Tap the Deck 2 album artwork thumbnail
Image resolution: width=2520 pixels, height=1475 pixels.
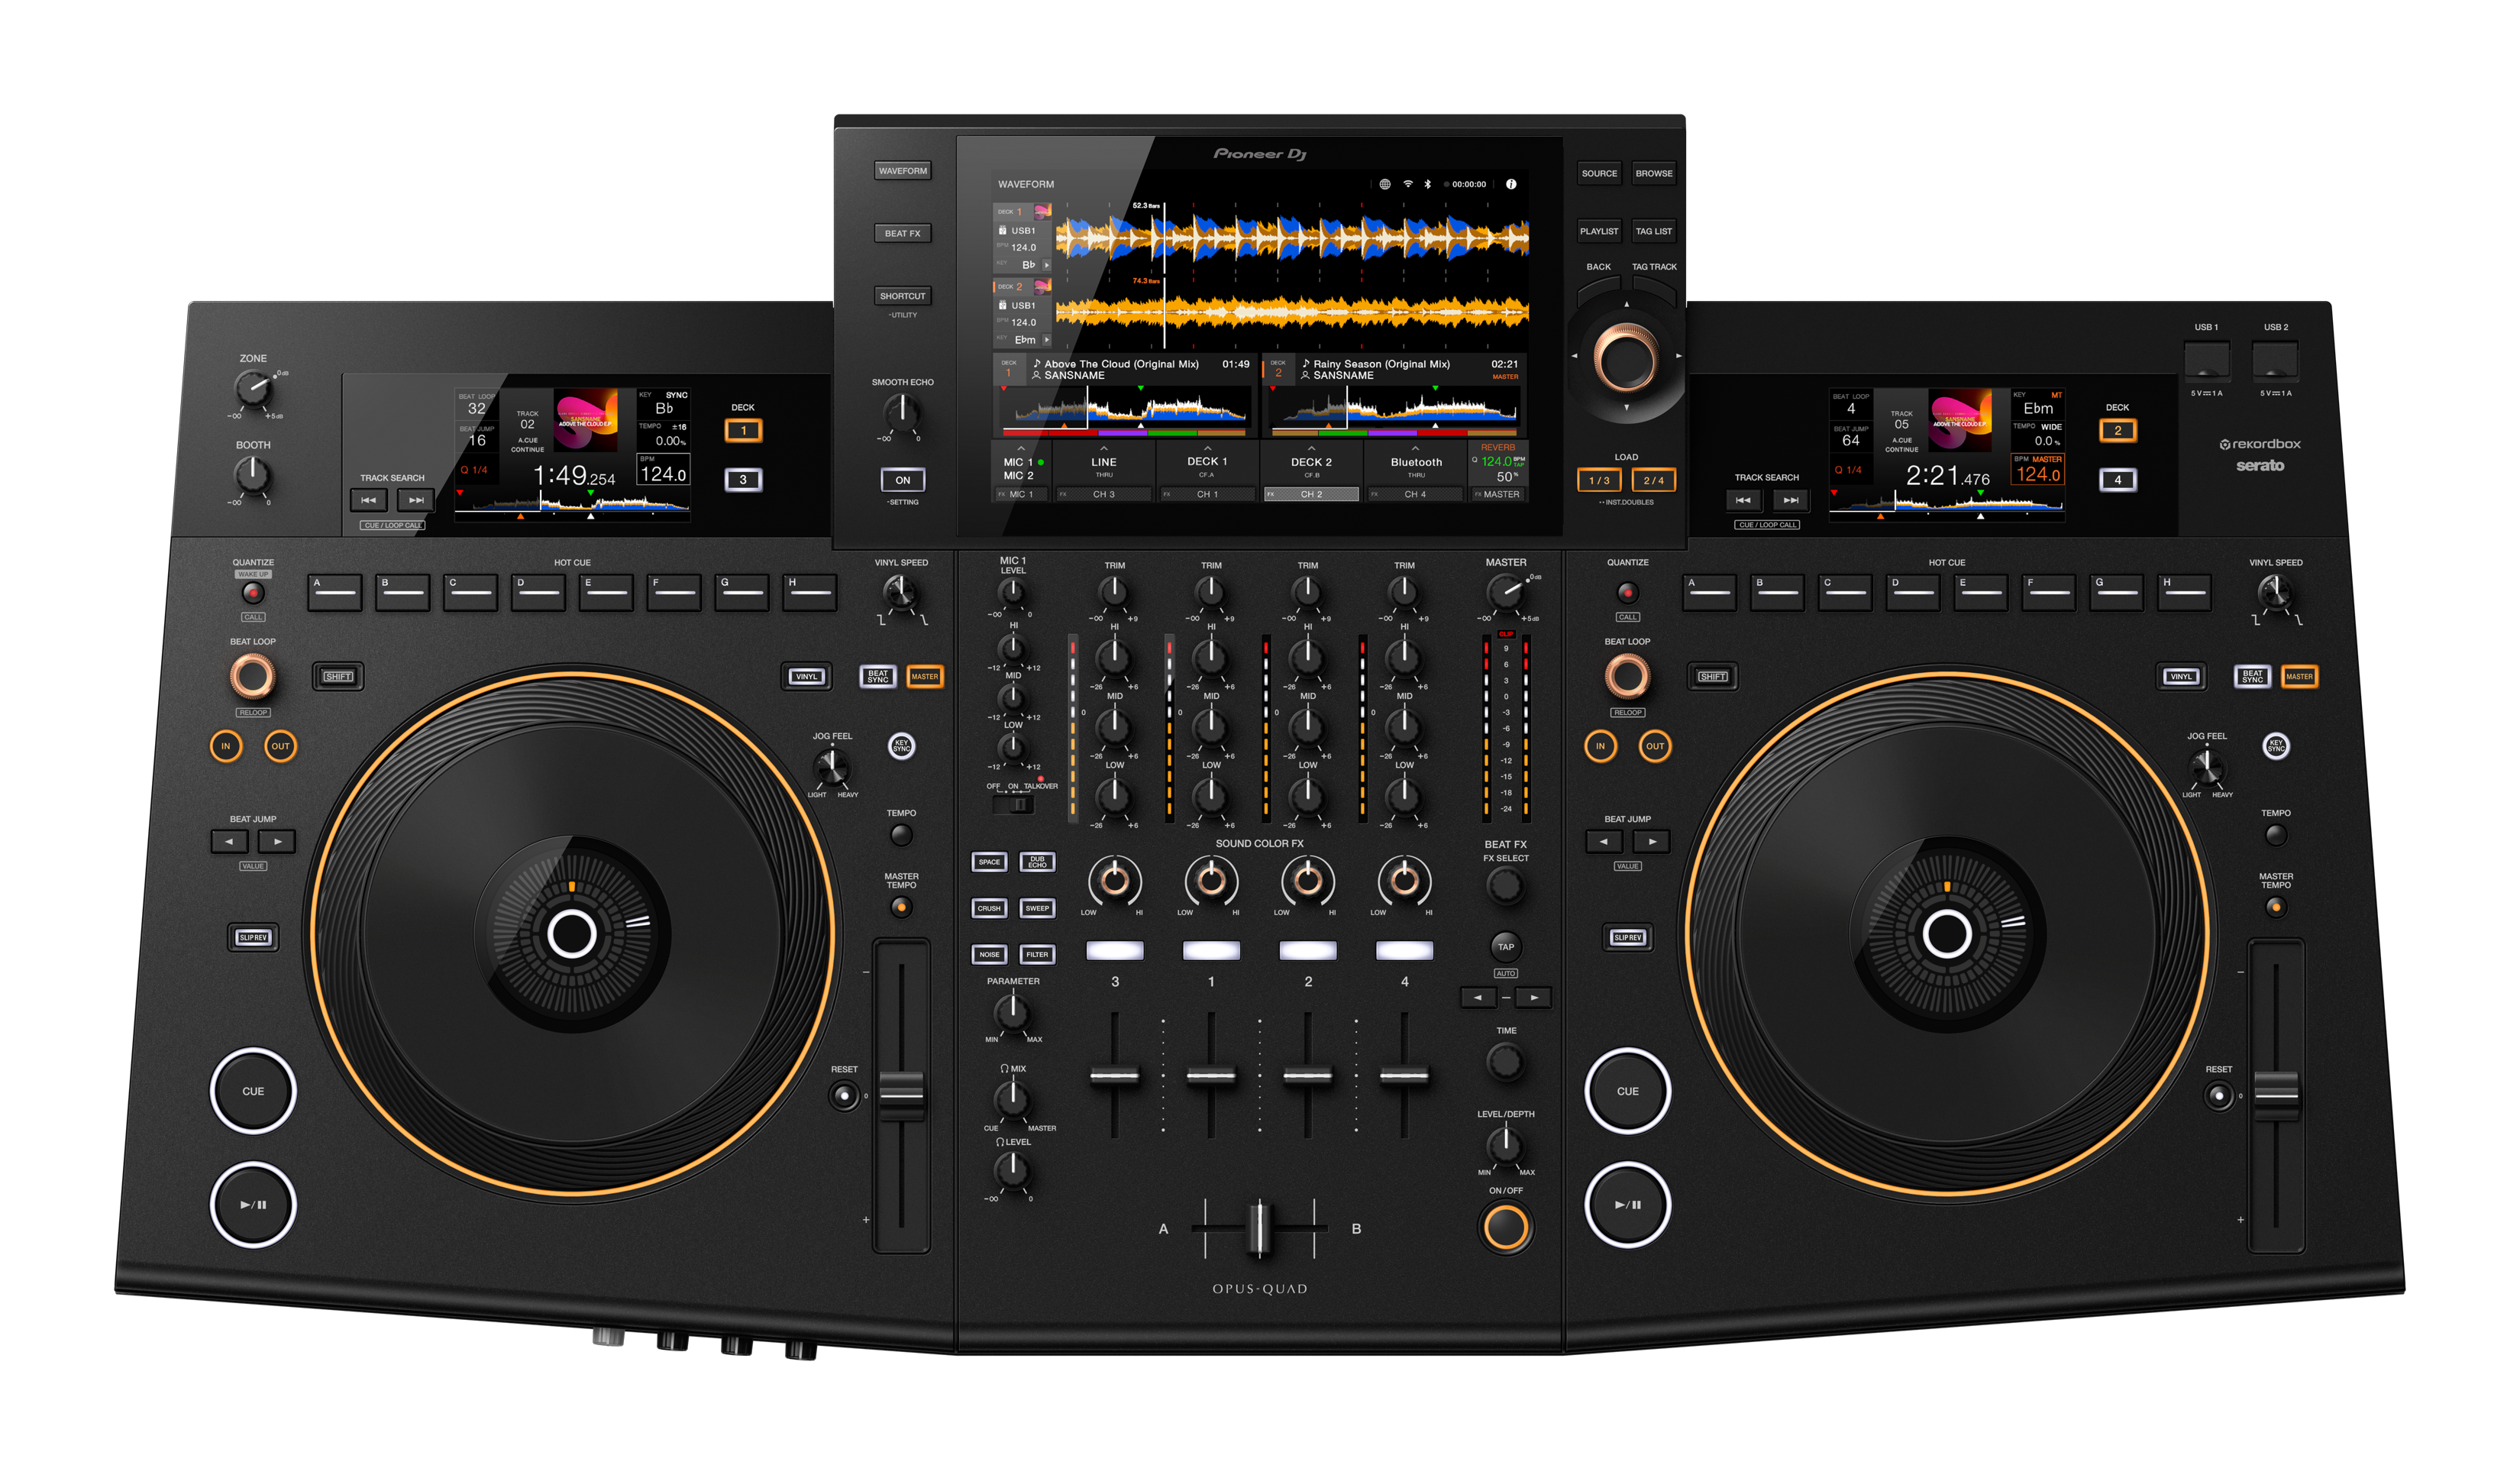coord(1042,287)
